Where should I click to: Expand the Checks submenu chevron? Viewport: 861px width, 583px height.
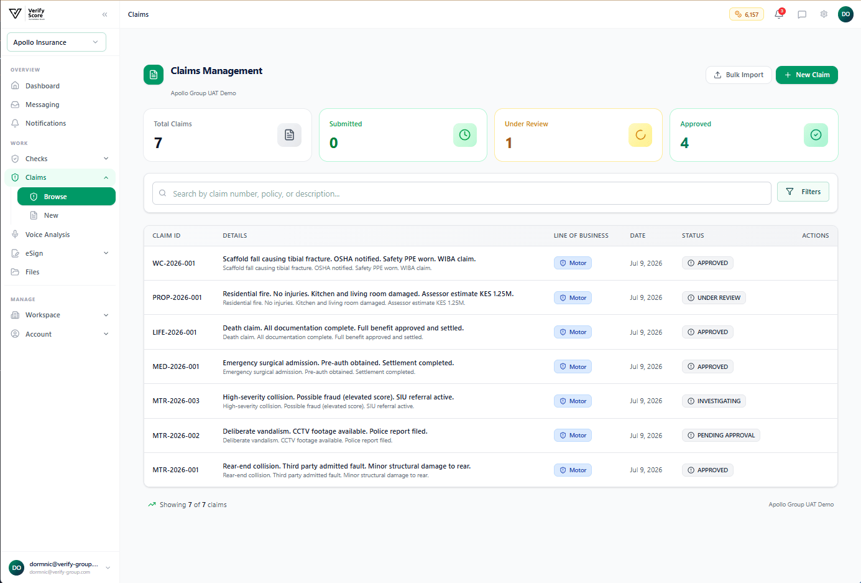pyautogui.click(x=106, y=159)
